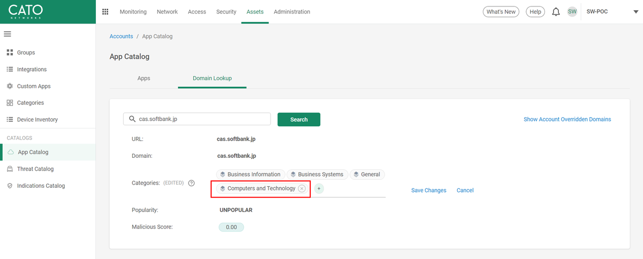Viewport: 643px width, 259px height.
Task: Click the 0.00 malicious score badge
Action: click(x=231, y=227)
